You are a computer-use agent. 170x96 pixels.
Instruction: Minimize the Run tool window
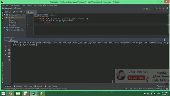[168, 40]
